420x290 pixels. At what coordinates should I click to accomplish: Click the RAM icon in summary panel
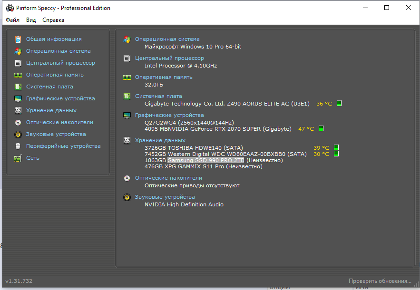pos(127,77)
